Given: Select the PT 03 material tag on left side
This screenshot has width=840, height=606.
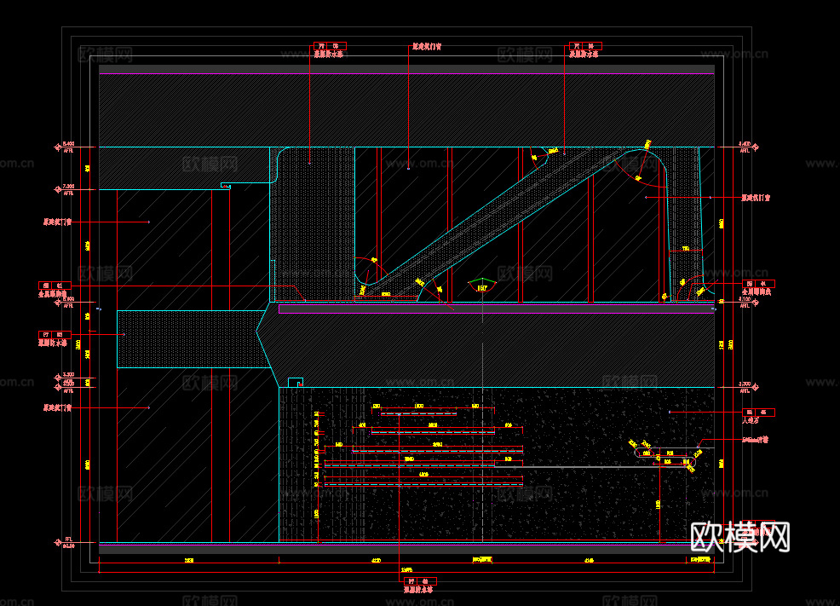Looking at the screenshot, I should click(55, 335).
